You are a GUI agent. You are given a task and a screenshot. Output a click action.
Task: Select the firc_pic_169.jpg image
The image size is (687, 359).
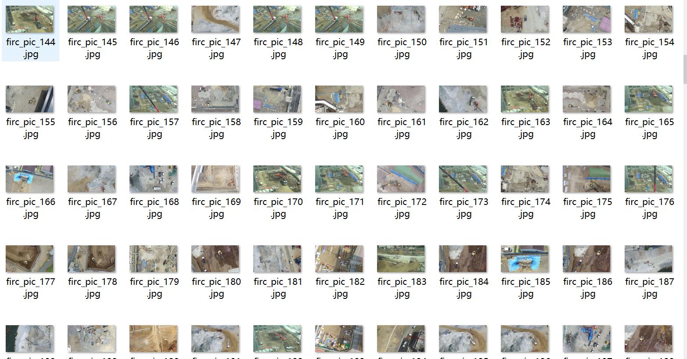215,179
